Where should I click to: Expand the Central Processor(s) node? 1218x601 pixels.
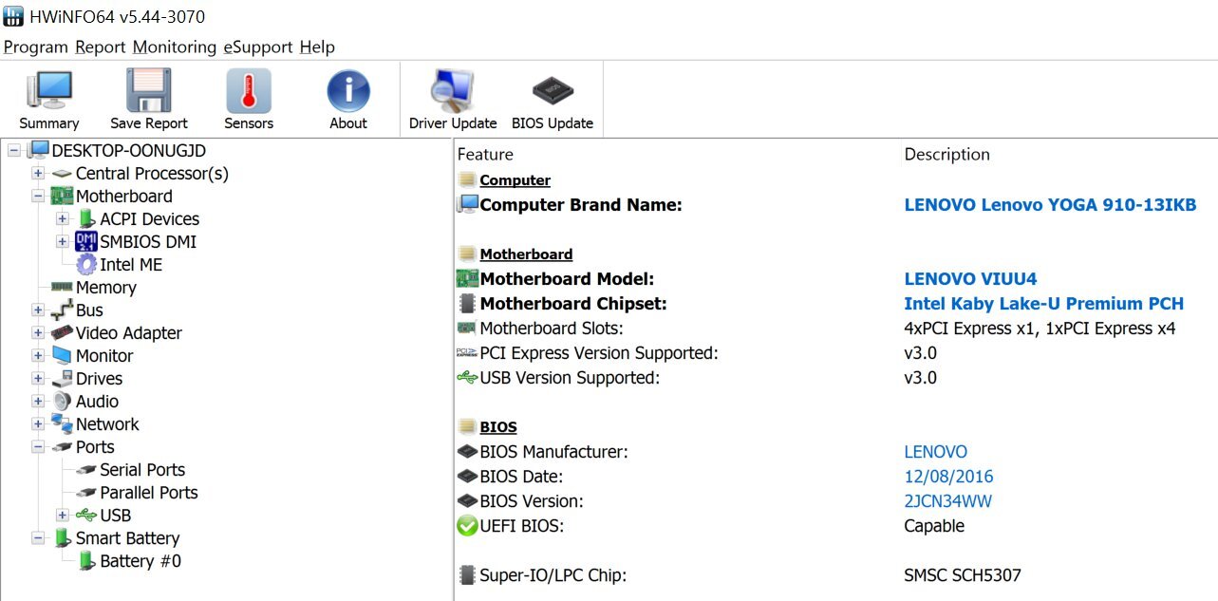(38, 174)
